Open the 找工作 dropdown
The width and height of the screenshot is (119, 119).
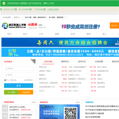(114, 25)
